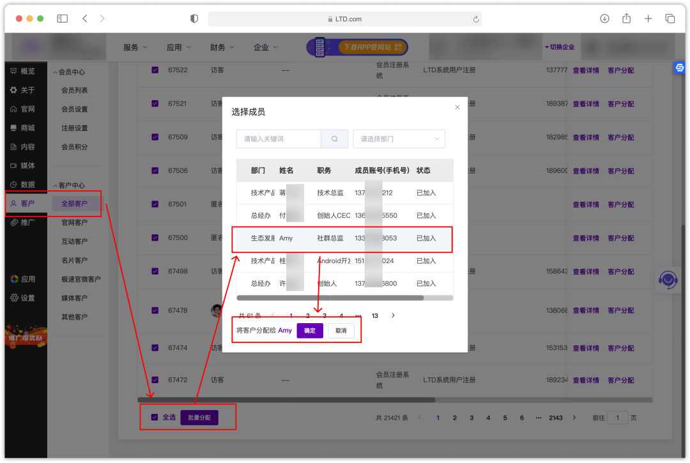Go back in Safari
This screenshot has height=463, width=690.
tap(85, 19)
